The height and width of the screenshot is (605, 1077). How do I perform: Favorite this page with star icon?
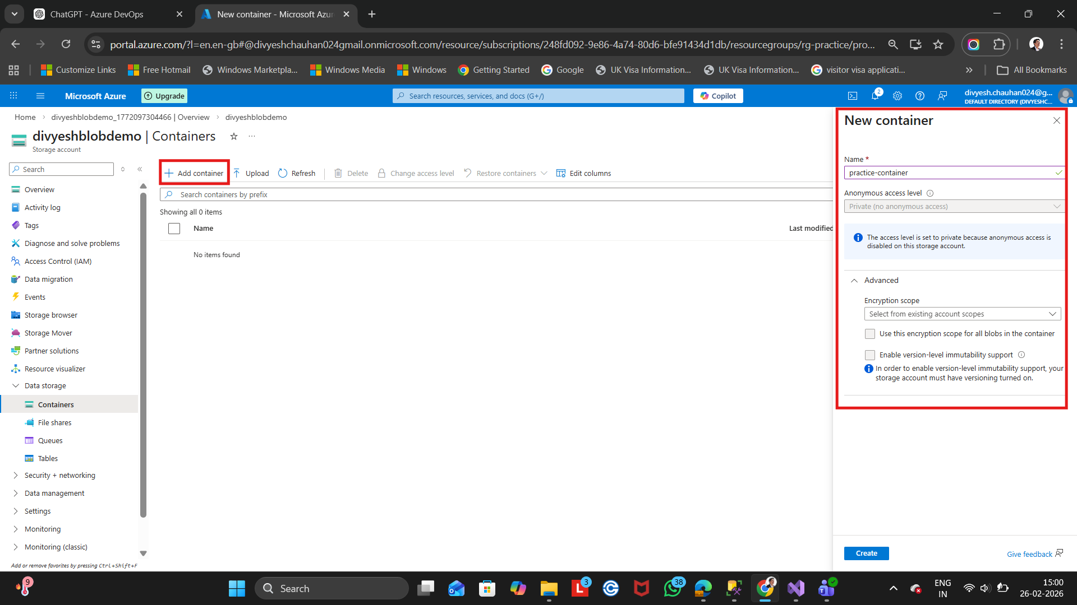pos(234,136)
